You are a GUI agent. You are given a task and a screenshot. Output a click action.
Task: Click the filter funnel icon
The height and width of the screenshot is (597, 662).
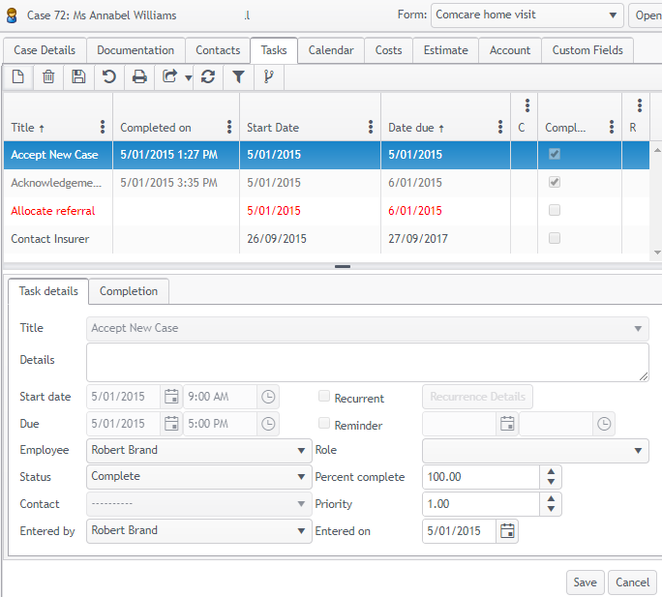pos(238,77)
